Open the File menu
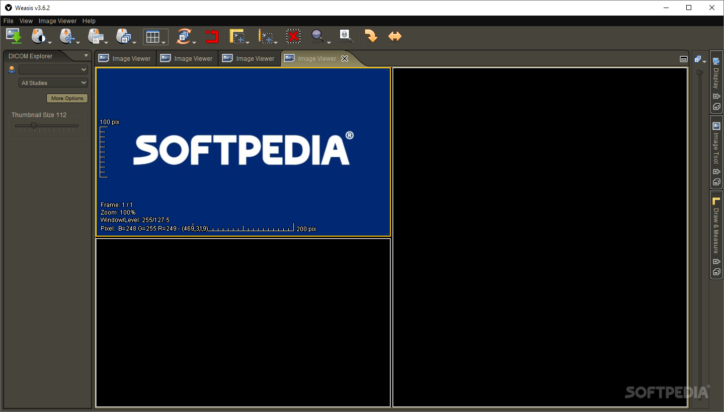724x412 pixels. coord(9,21)
